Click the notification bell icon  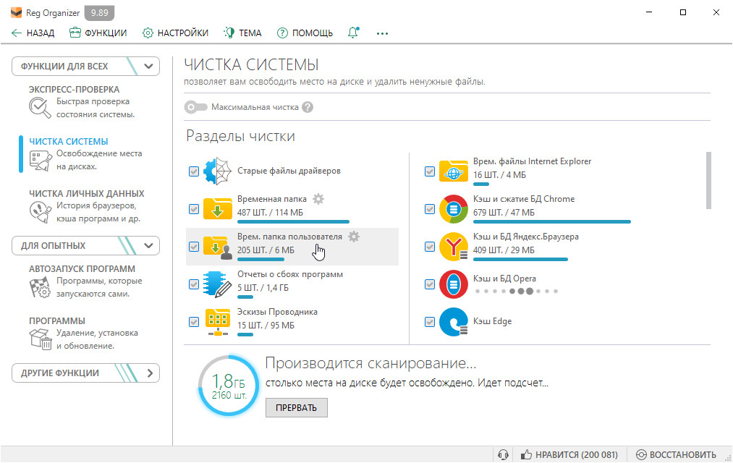click(353, 33)
